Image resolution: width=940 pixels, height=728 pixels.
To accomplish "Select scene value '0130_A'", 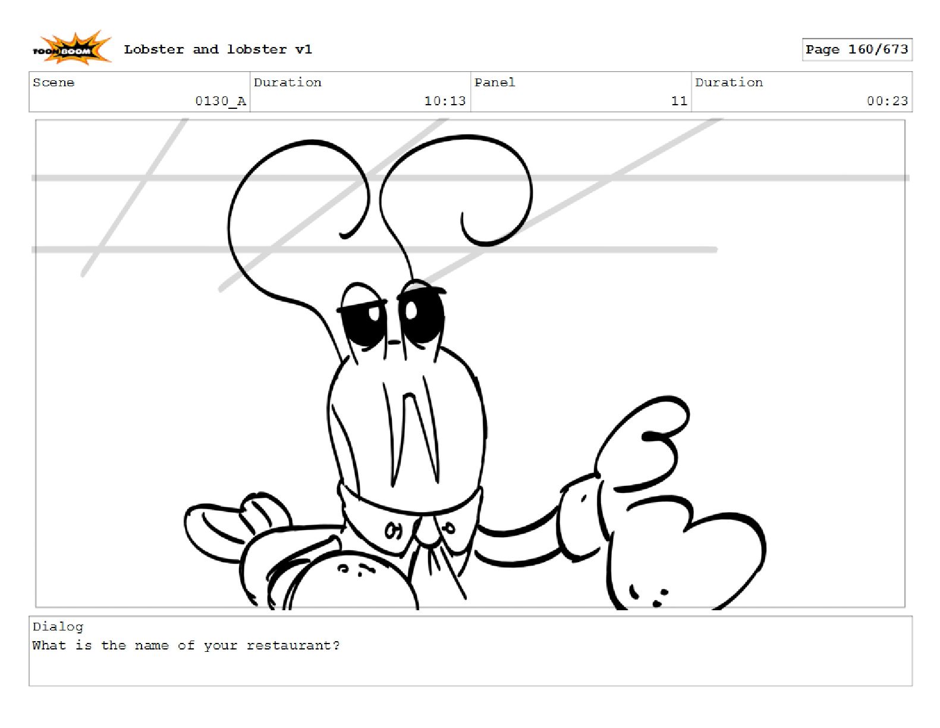I will (x=221, y=101).
